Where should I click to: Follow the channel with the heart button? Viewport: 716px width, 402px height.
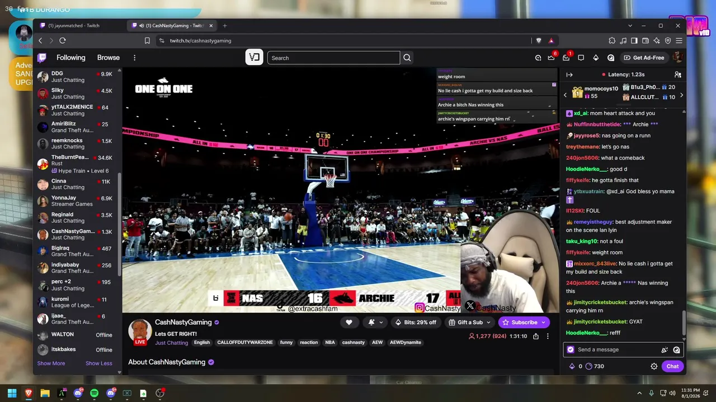[348, 322]
